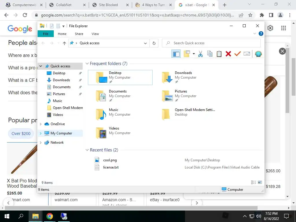The image size is (296, 222).
Task: Open Google apps grid icon
Action: [x=284, y=28]
